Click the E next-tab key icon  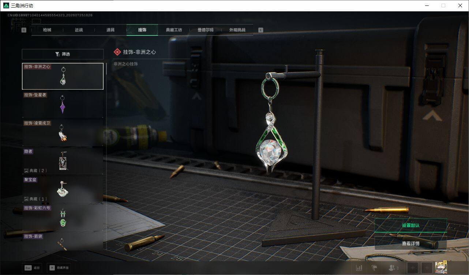coord(261,30)
